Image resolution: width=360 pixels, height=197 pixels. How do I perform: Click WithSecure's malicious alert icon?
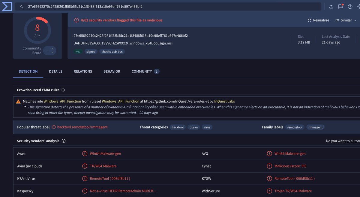(x=269, y=191)
